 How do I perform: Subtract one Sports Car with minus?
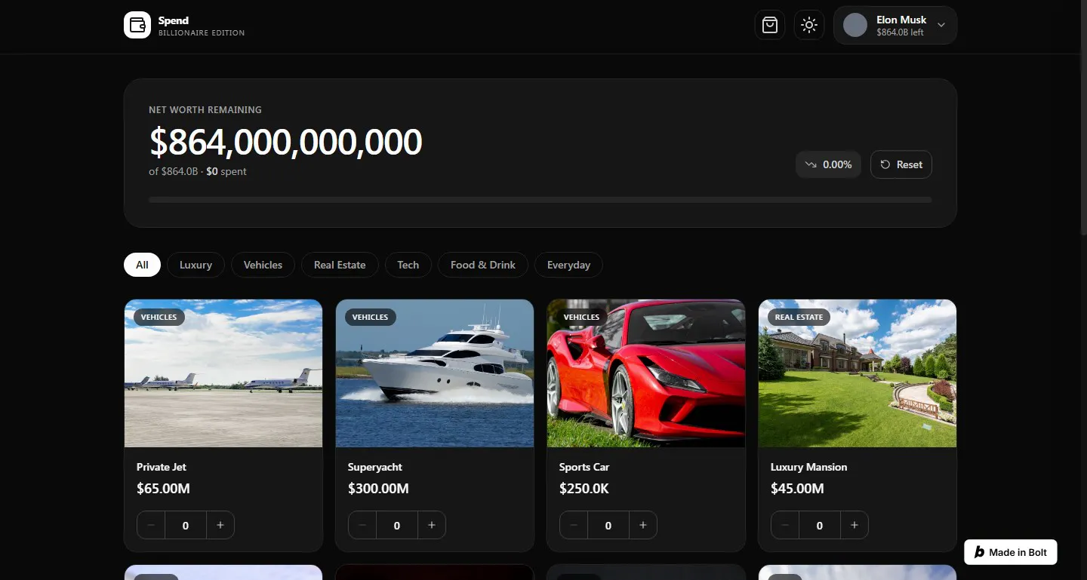574,525
